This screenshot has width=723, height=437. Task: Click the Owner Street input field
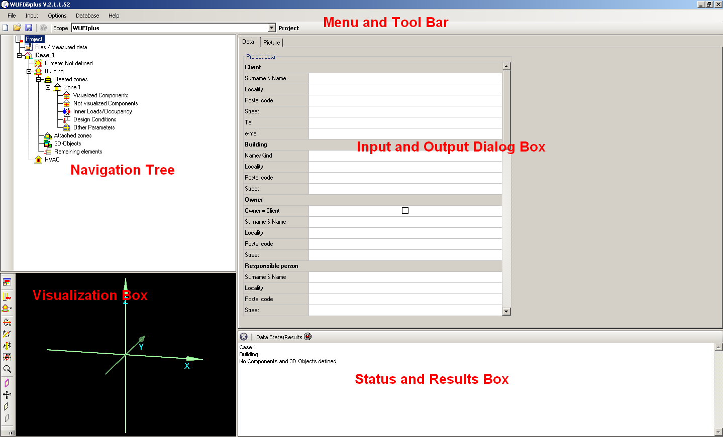[x=405, y=255]
